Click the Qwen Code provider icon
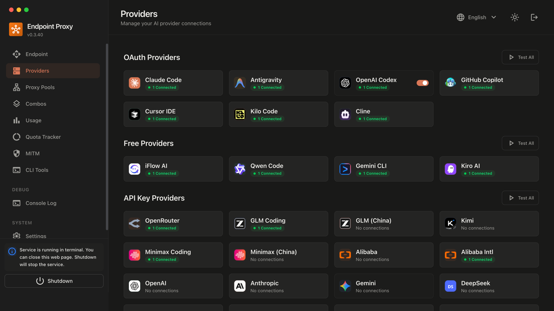This screenshot has width=554, height=311. tap(240, 169)
